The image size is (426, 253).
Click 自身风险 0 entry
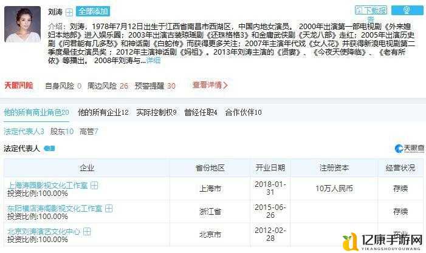pos(63,86)
